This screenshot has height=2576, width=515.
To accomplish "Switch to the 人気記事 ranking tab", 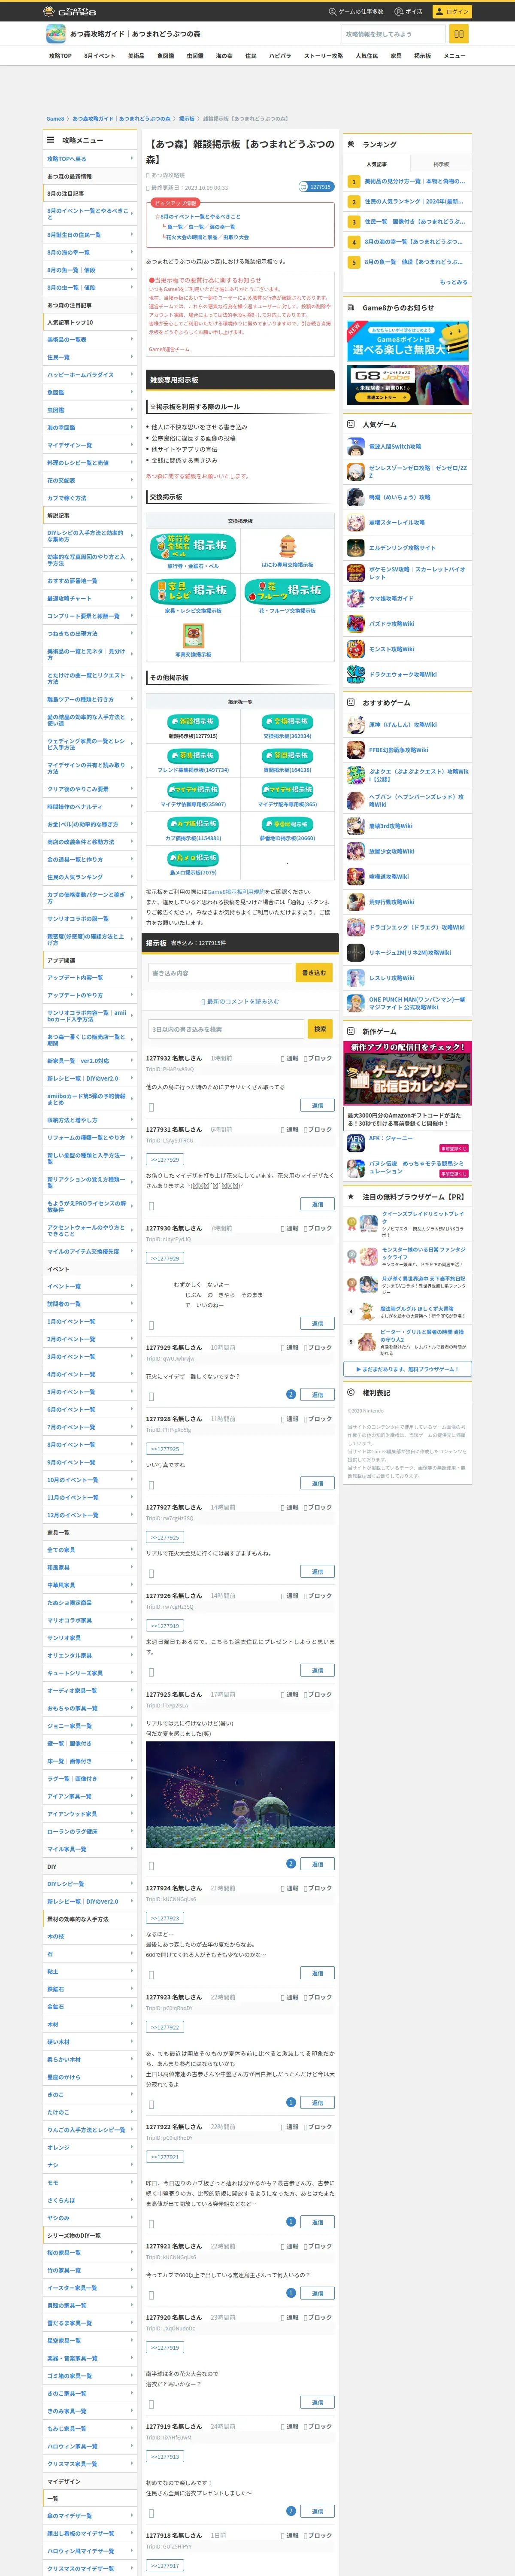I will (x=376, y=164).
